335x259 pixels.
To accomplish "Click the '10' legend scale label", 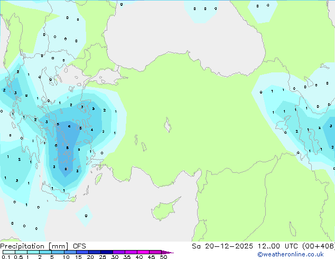I will (x=66, y=257).
